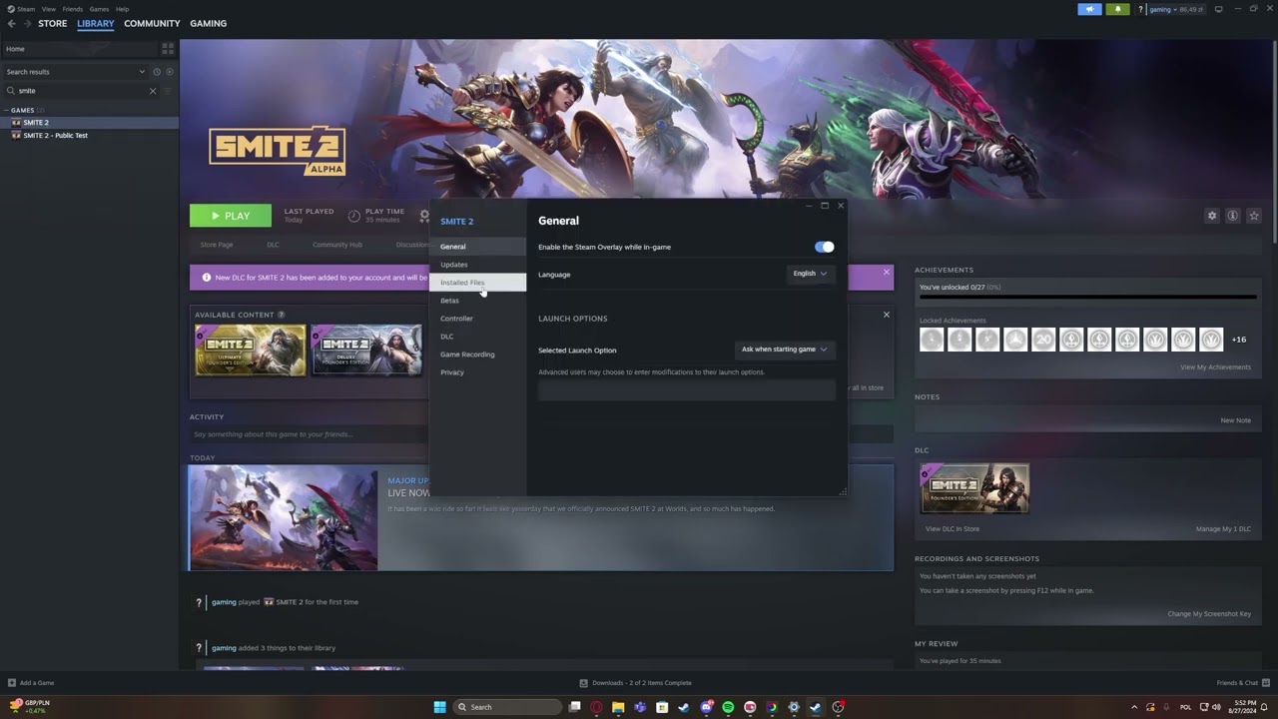Screen dimensions: 1278x719
Task: Open the GAMING profile tab
Action: point(208,23)
